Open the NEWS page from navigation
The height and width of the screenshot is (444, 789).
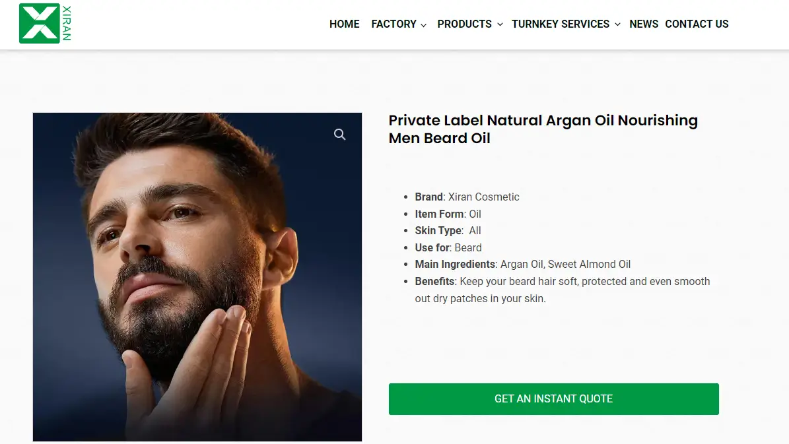pos(644,24)
